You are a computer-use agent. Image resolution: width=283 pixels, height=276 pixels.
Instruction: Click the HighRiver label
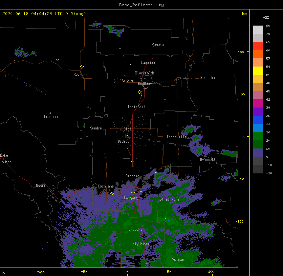point(141,244)
